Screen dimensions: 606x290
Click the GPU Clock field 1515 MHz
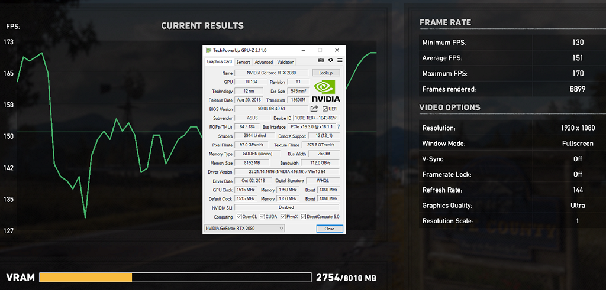246,190
